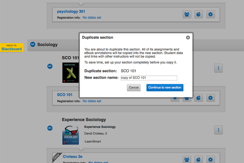Viewport: 244px width, 163px height.
Task: Close the Duplicate section dialog
Action: pos(188,37)
